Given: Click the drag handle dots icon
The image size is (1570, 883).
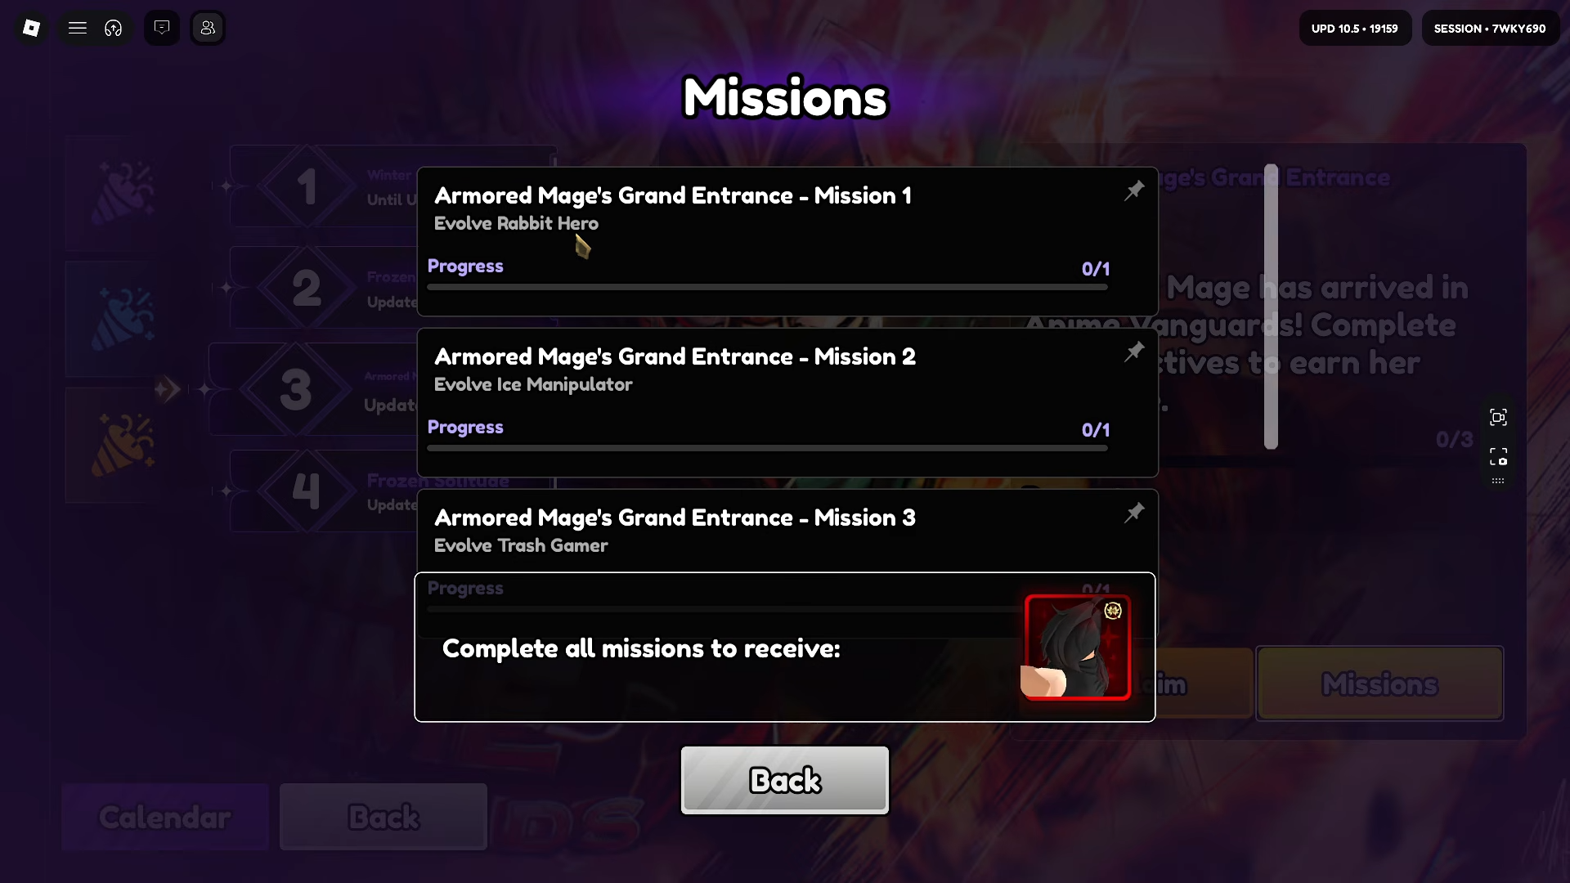Looking at the screenshot, I should pyautogui.click(x=1498, y=481).
